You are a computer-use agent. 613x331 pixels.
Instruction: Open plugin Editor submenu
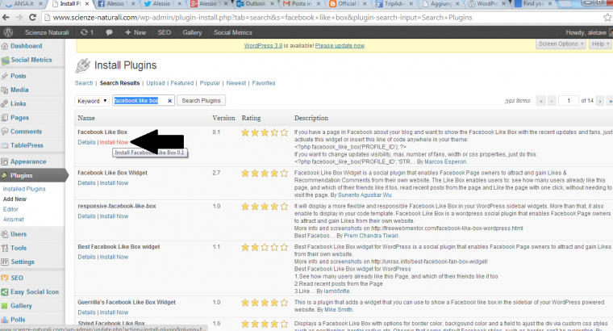pos(10,209)
